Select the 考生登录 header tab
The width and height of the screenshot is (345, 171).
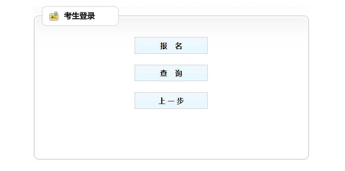[80, 16]
